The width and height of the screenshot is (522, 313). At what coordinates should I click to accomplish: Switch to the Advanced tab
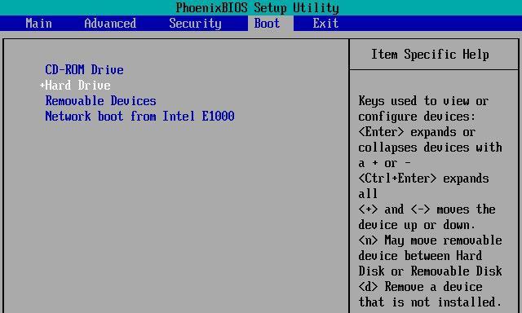pos(110,24)
